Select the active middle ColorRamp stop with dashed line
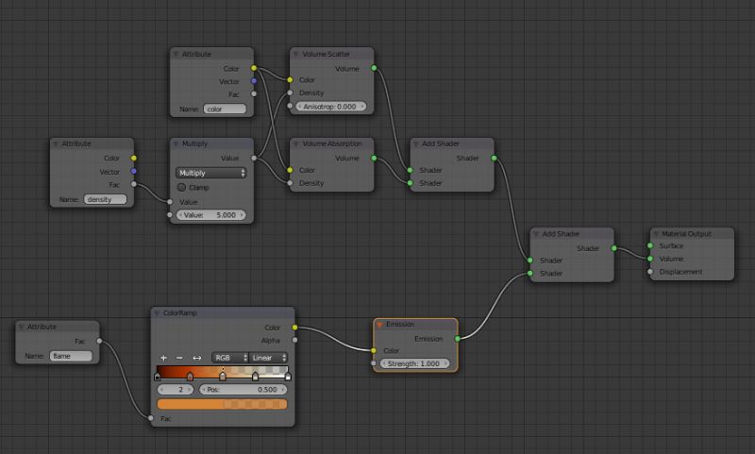The width and height of the screenshot is (755, 454). 223,376
